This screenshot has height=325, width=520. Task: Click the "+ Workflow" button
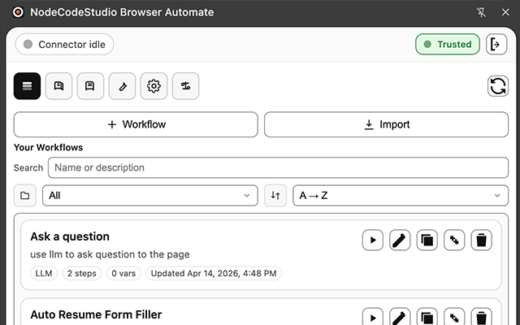pos(136,124)
